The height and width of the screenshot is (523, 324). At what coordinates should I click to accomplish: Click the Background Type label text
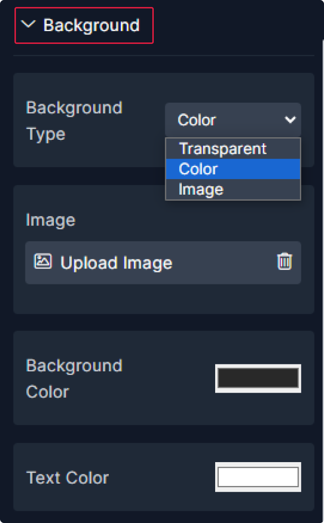(74, 121)
